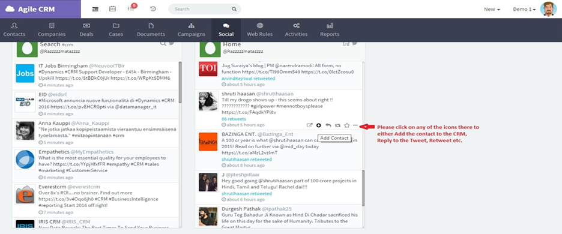This screenshot has height=234, width=562.
Task: Click the BAZINGA ENT. profile logo
Action: (208, 142)
